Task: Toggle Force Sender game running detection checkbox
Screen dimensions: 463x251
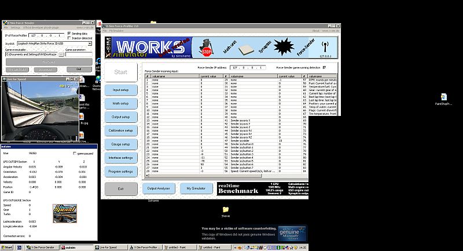Action: point(324,67)
